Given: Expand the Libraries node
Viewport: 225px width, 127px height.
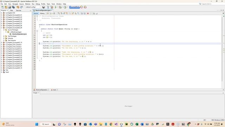Looking at the screenshot, I should pyautogui.click(x=4, y=38).
